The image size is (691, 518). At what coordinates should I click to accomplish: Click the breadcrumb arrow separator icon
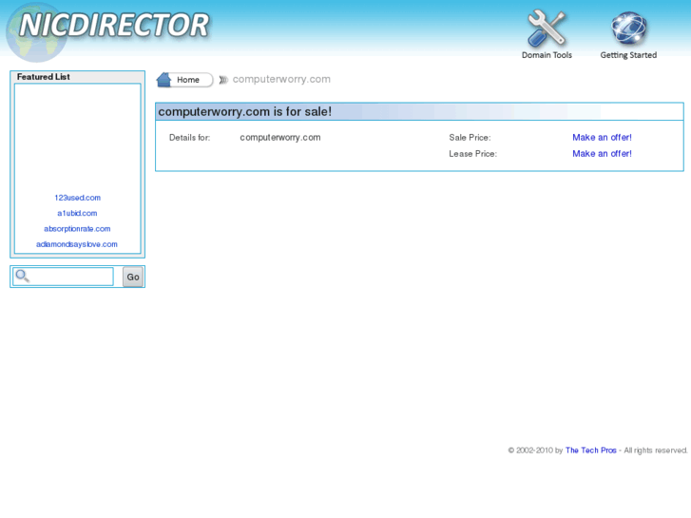[x=223, y=80]
